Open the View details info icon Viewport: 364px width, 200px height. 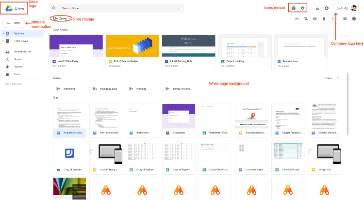point(354,18)
